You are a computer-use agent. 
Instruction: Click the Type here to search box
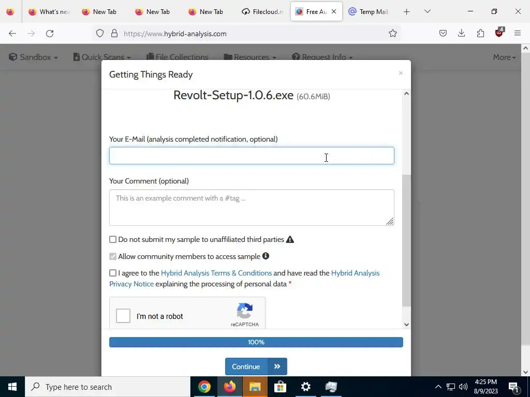(x=108, y=387)
